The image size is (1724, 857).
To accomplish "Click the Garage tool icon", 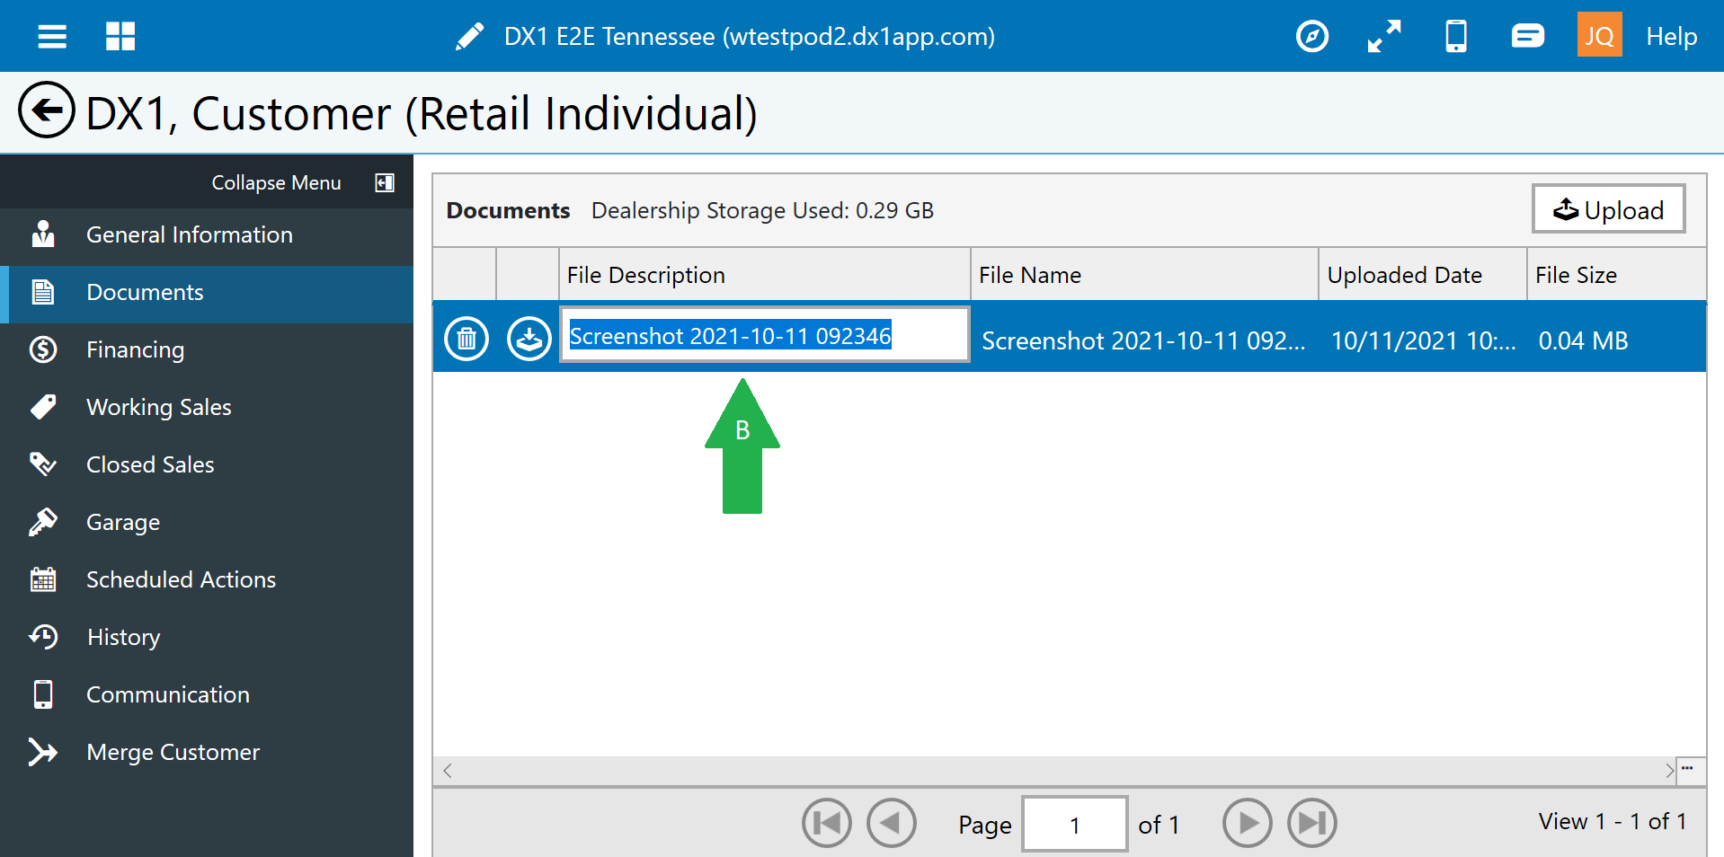I will (43, 522).
